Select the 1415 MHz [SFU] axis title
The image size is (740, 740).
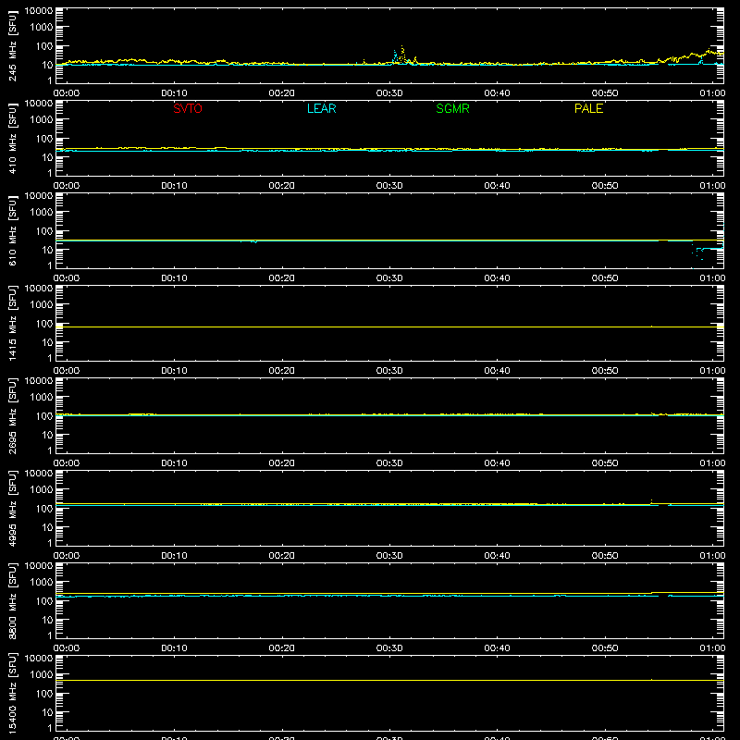pyautogui.click(x=13, y=324)
